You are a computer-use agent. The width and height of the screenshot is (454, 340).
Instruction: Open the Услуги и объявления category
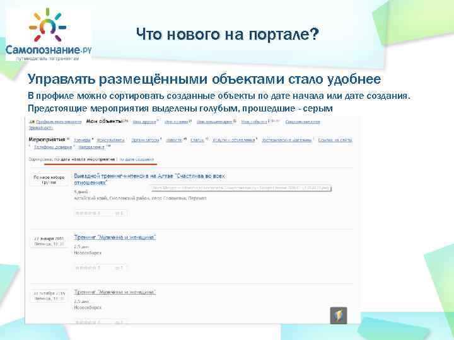click(x=234, y=140)
